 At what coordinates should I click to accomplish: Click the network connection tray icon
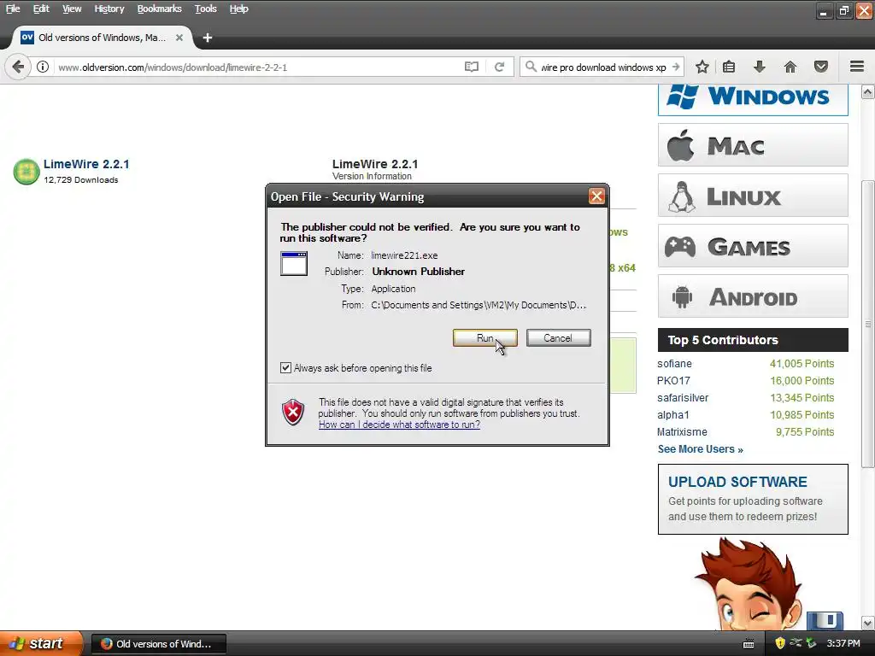coord(796,643)
